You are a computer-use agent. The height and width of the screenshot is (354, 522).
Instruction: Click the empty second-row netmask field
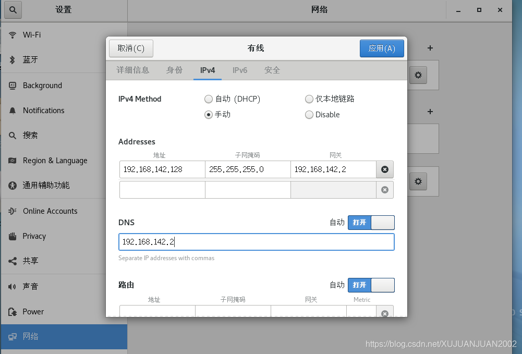pyautogui.click(x=248, y=190)
